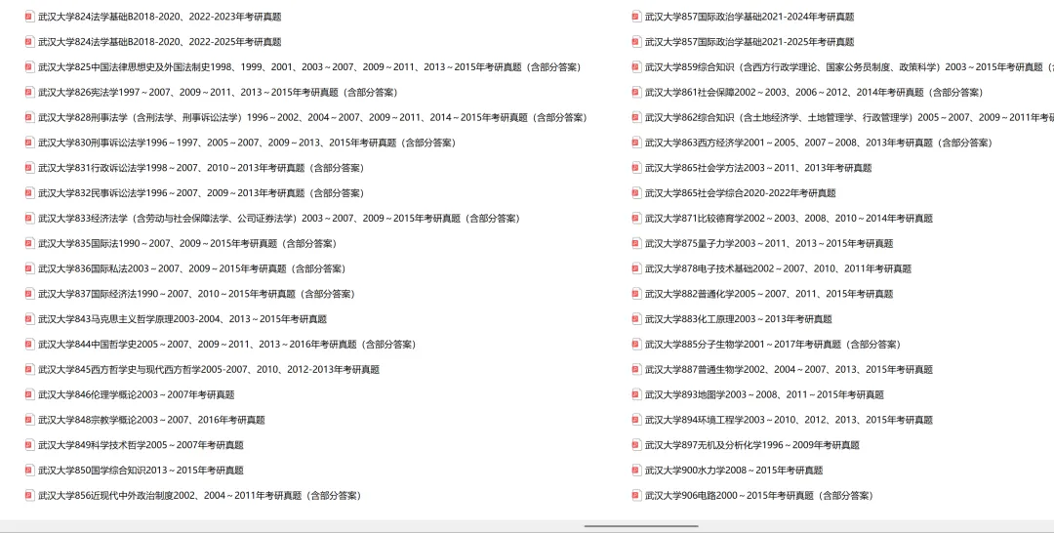The image size is (1054, 533).
Task: Click PDF icon beside 826宪法学 file
Action: (x=29, y=92)
